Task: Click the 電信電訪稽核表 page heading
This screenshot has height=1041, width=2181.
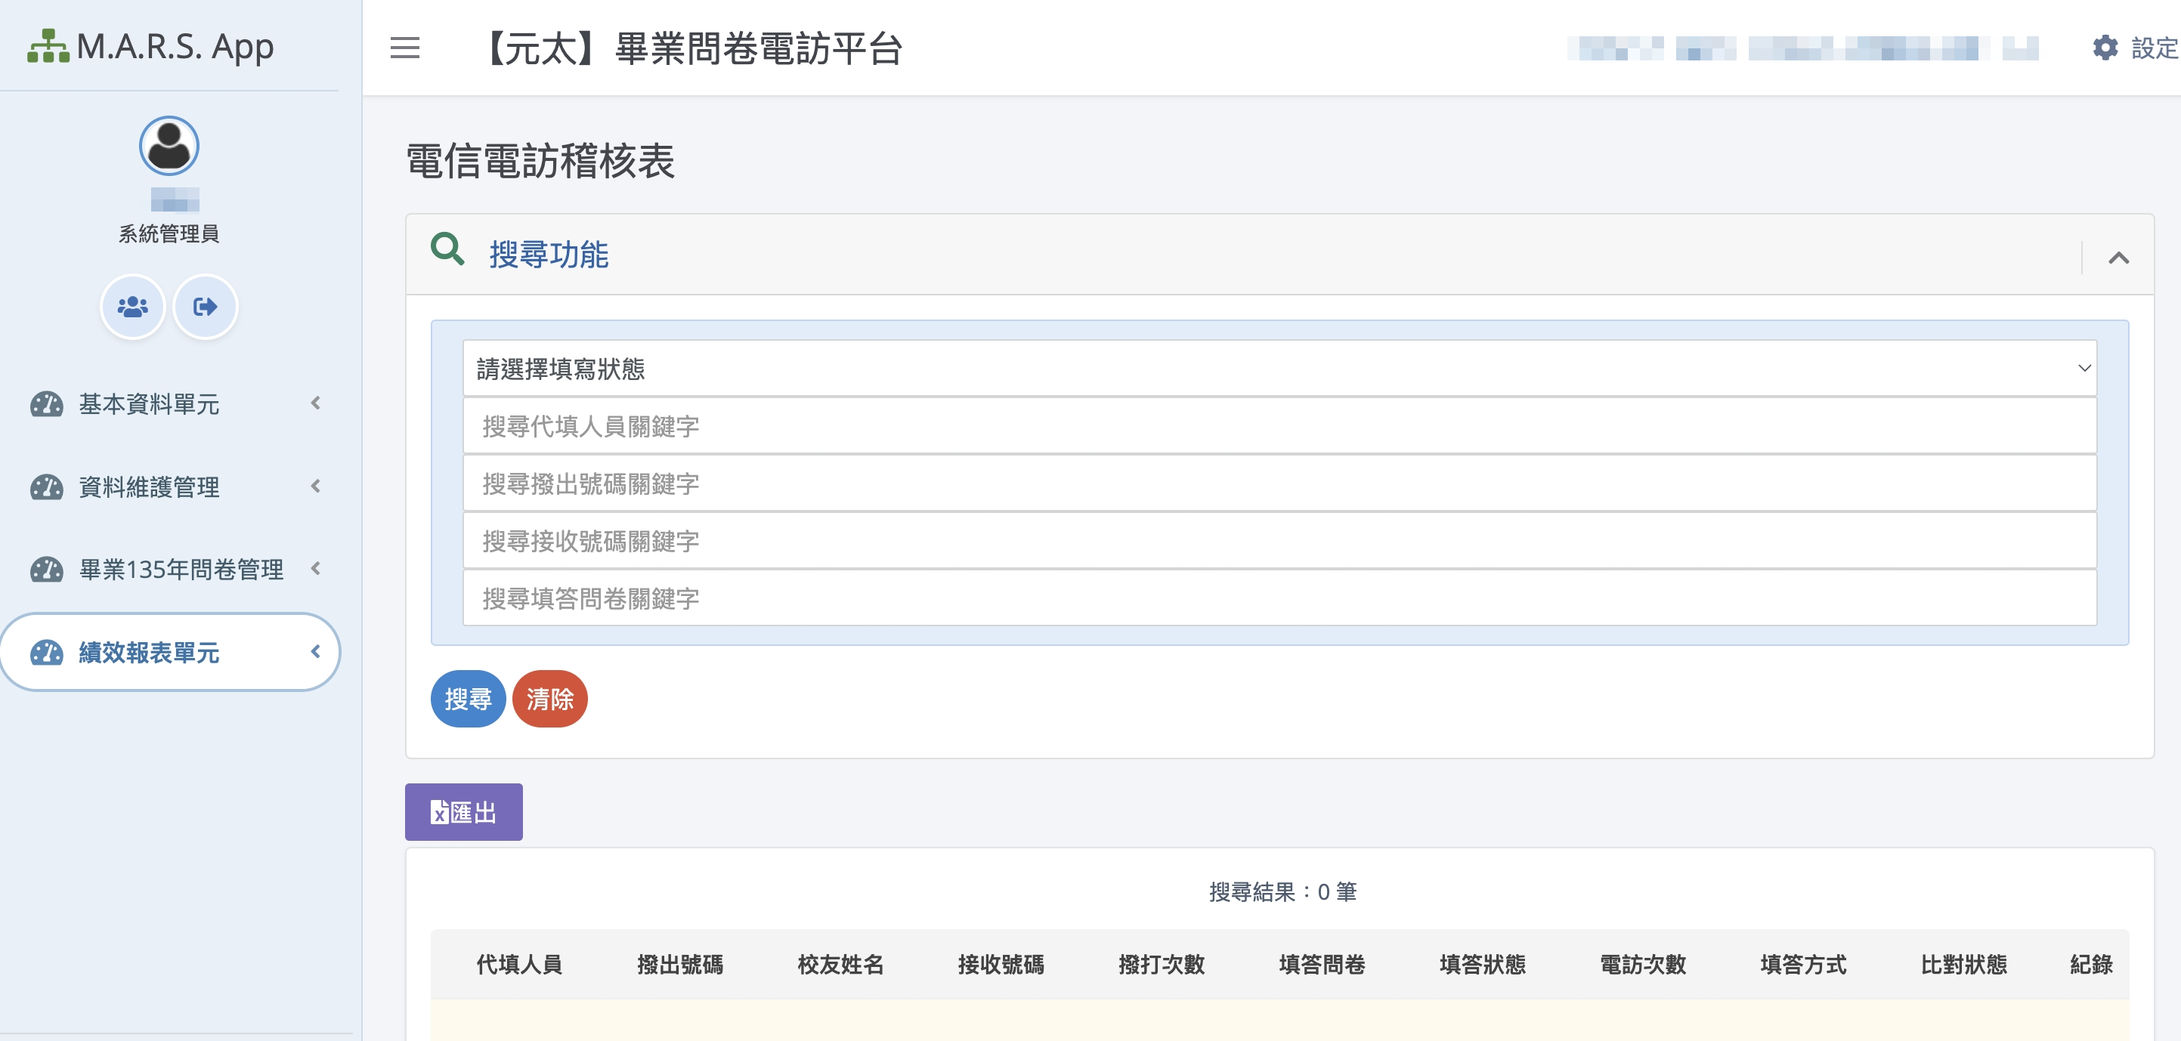Action: tap(540, 161)
